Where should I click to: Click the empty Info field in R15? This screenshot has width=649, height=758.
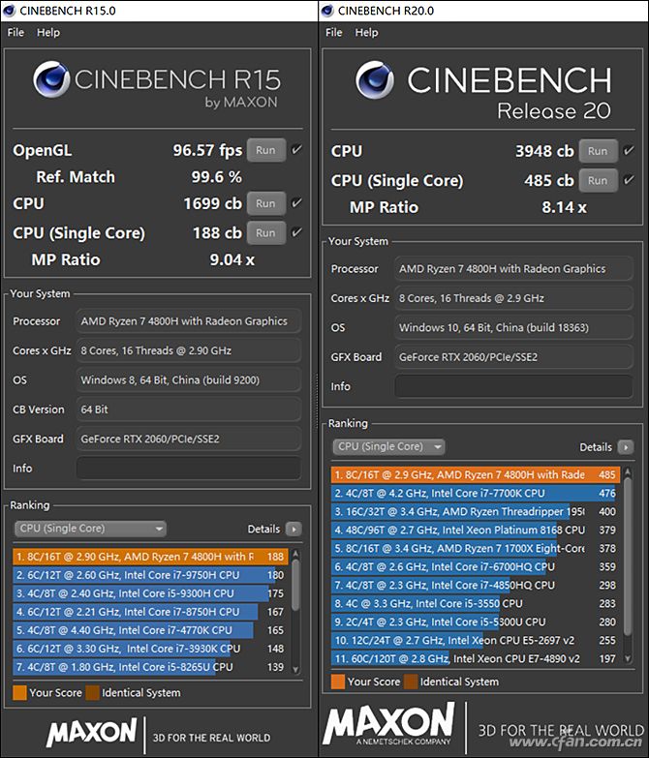coord(189,469)
